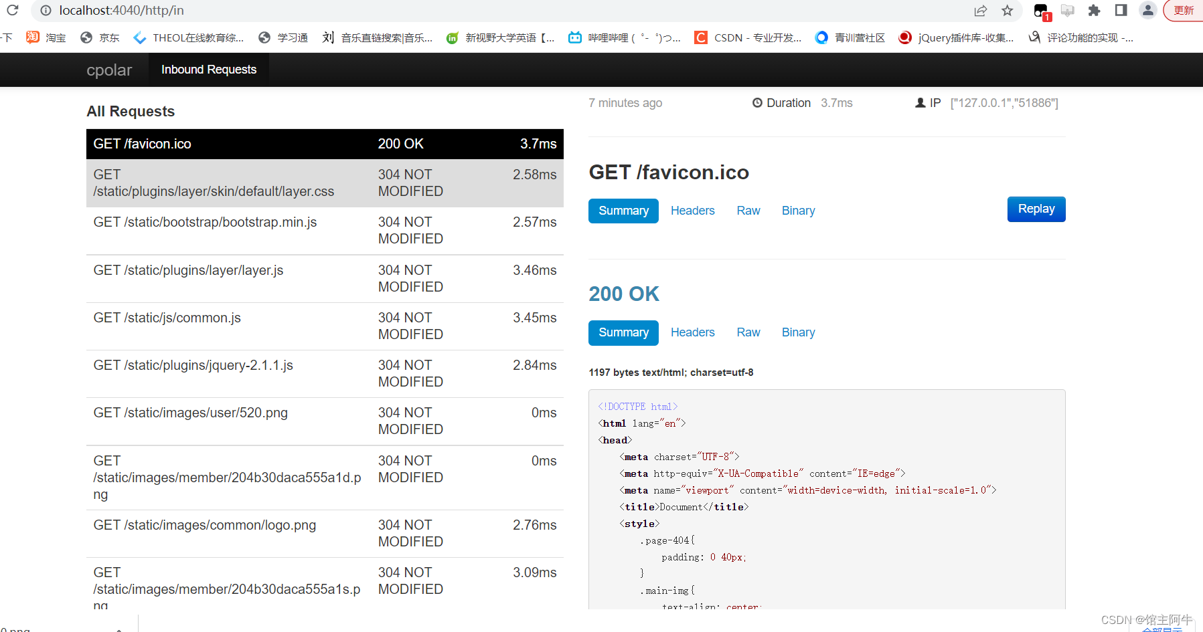
Task: Select the images/user/520.png request row
Action: point(325,421)
